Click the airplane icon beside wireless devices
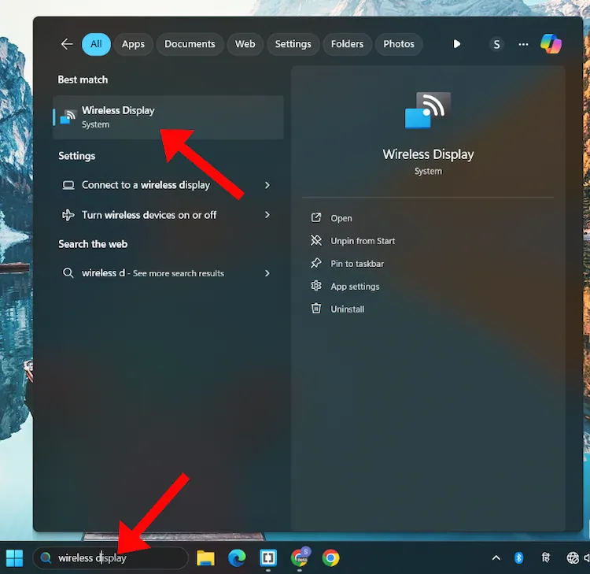Viewport: 590px width, 574px height. (68, 215)
